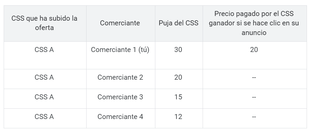Click the 'Puja del CSS' header cell

click(178, 23)
